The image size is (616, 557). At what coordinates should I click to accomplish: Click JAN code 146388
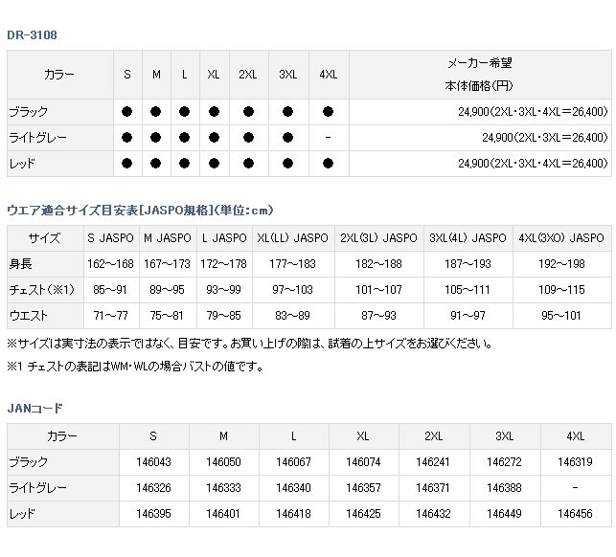click(x=505, y=488)
